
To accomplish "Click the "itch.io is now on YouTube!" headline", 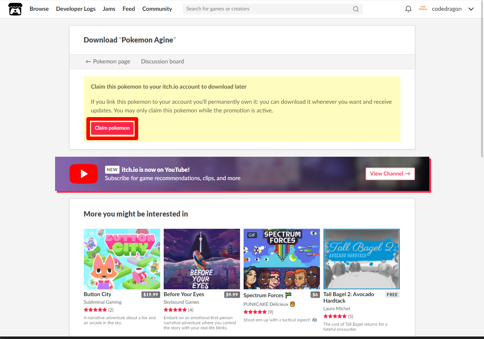I will click(155, 170).
